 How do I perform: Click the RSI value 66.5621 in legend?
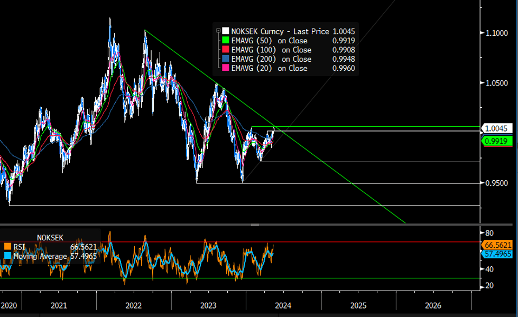(84, 247)
